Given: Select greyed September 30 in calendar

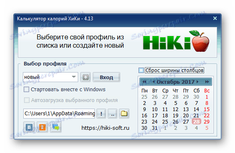Looking at the screenshot, I should point(196,97).
